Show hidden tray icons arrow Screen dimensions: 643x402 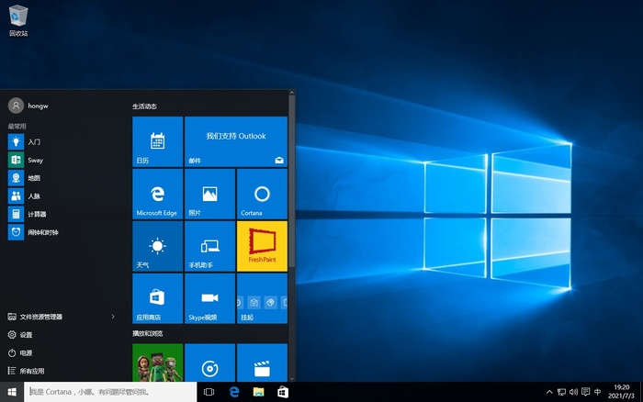tap(549, 392)
